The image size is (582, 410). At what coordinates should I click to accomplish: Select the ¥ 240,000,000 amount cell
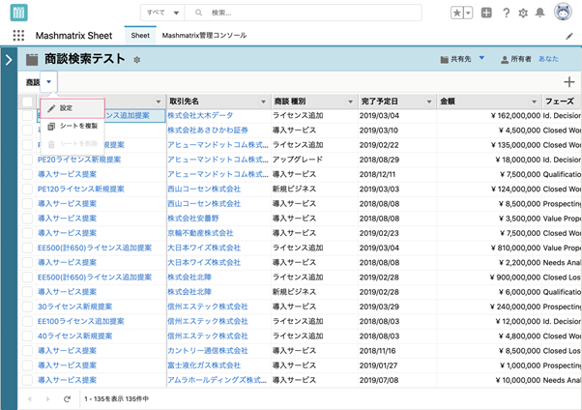[489, 307]
